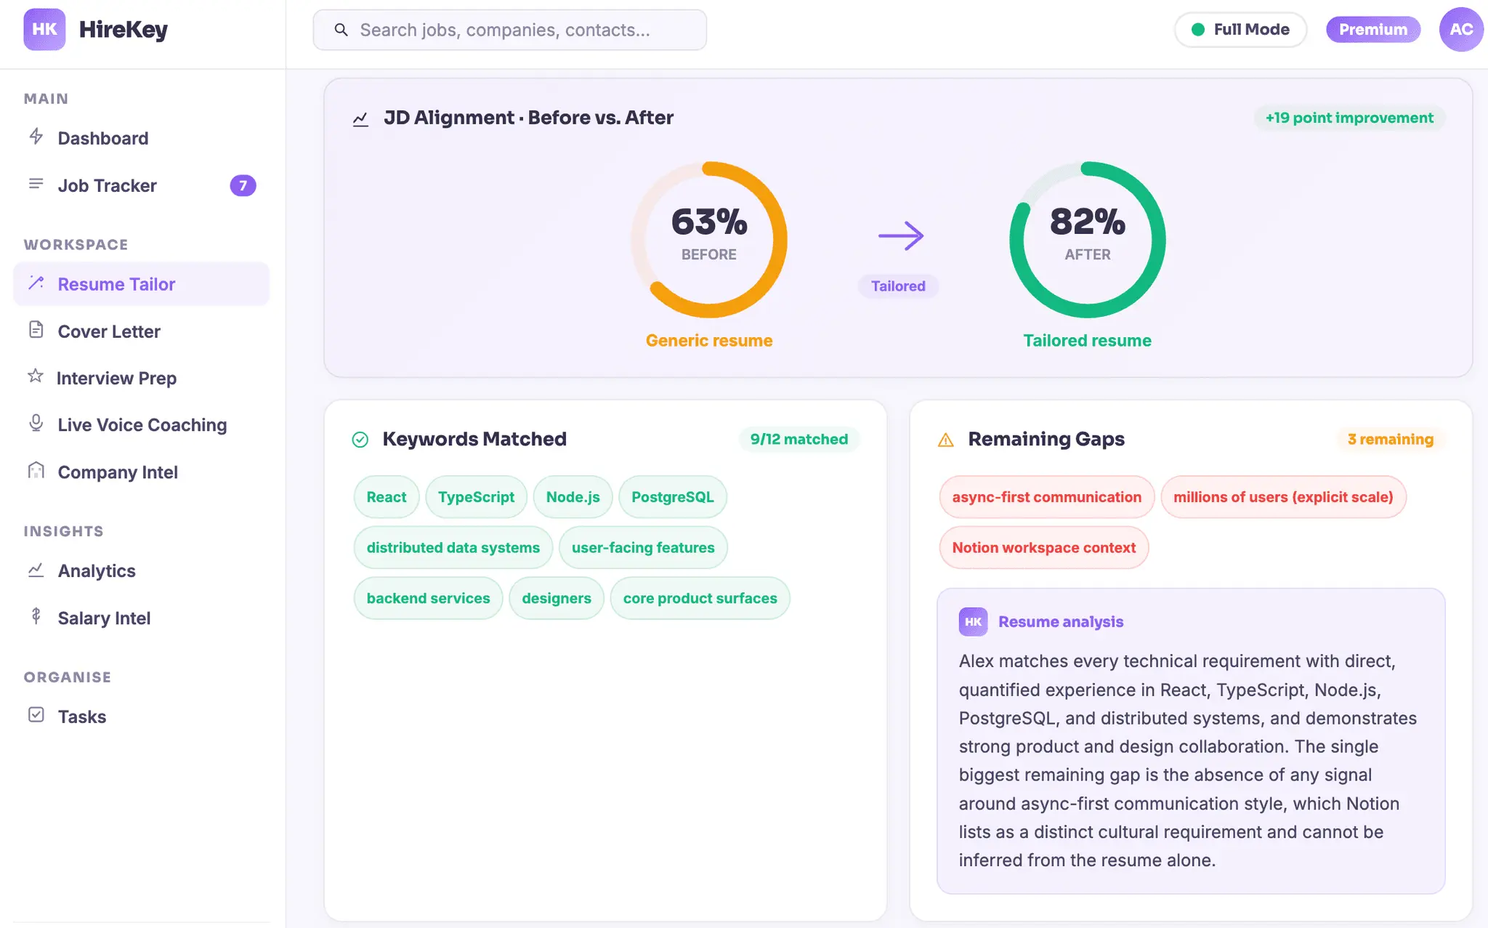
Task: Click the HK icon beside Resume analysis
Action: [x=973, y=622]
